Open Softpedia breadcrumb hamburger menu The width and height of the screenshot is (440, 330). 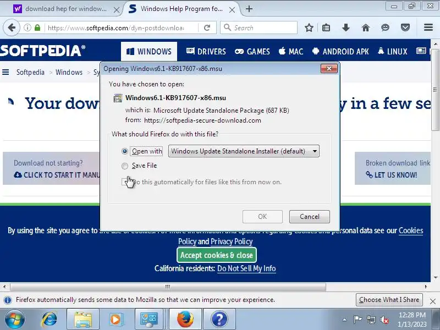pos(5,72)
